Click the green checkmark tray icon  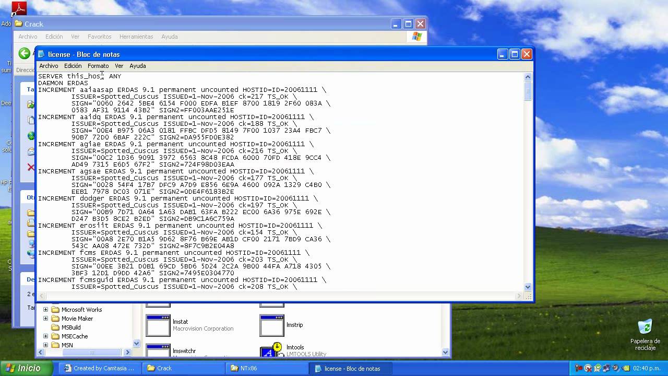[598, 368]
